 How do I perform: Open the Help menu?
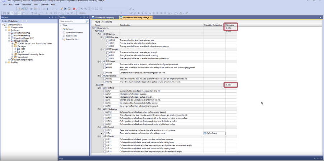pos(53,4)
